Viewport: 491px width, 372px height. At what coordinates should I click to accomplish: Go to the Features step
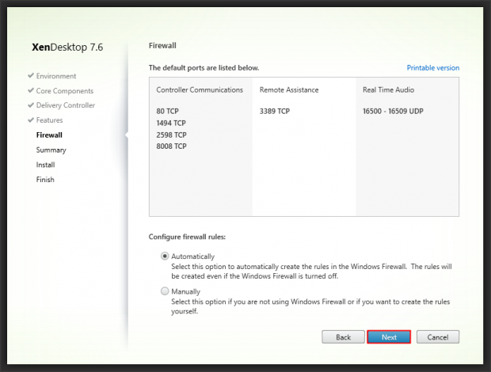point(49,120)
